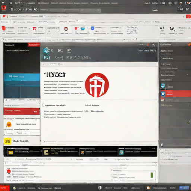Click the red square button under the title bar
The height and width of the screenshot is (191, 191).
coord(188,16)
